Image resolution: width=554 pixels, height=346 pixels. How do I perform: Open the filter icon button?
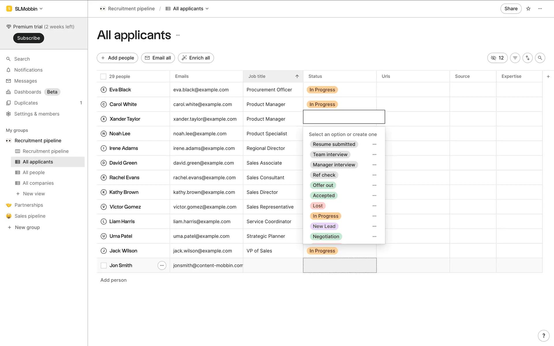pyautogui.click(x=515, y=58)
